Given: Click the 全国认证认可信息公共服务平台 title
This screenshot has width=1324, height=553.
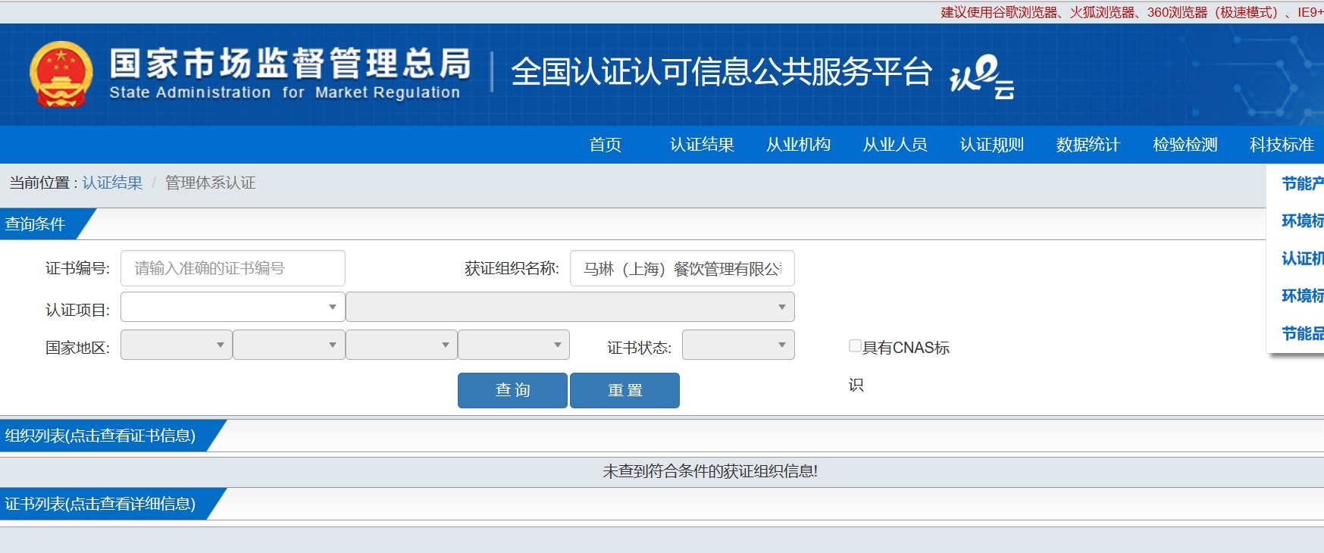Looking at the screenshot, I should click(721, 72).
